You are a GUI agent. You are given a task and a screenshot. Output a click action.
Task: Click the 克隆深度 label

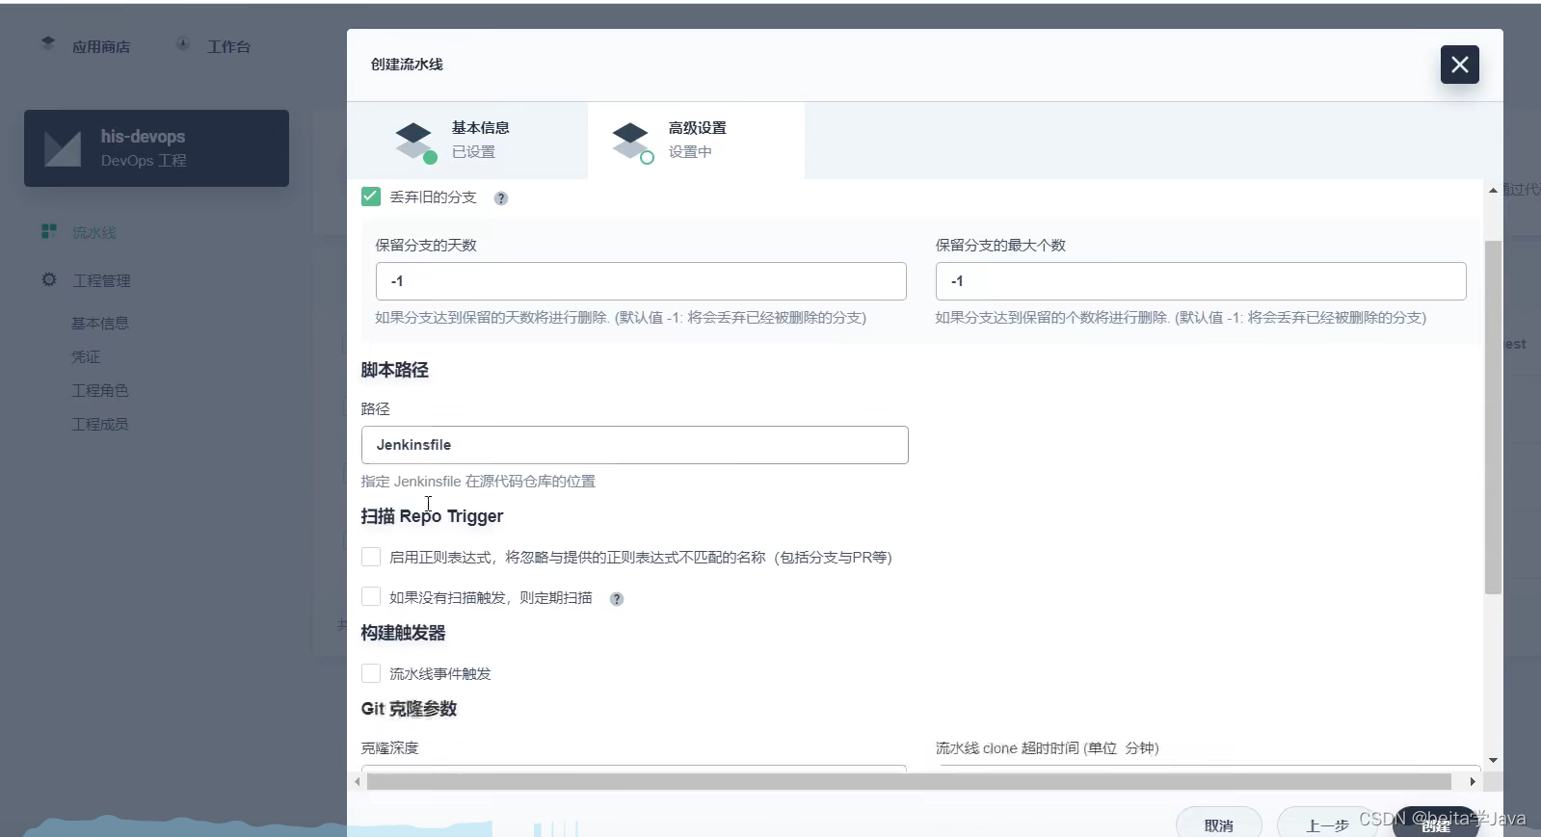(390, 748)
